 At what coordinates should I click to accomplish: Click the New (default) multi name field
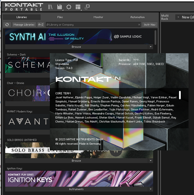coord(188,17)
